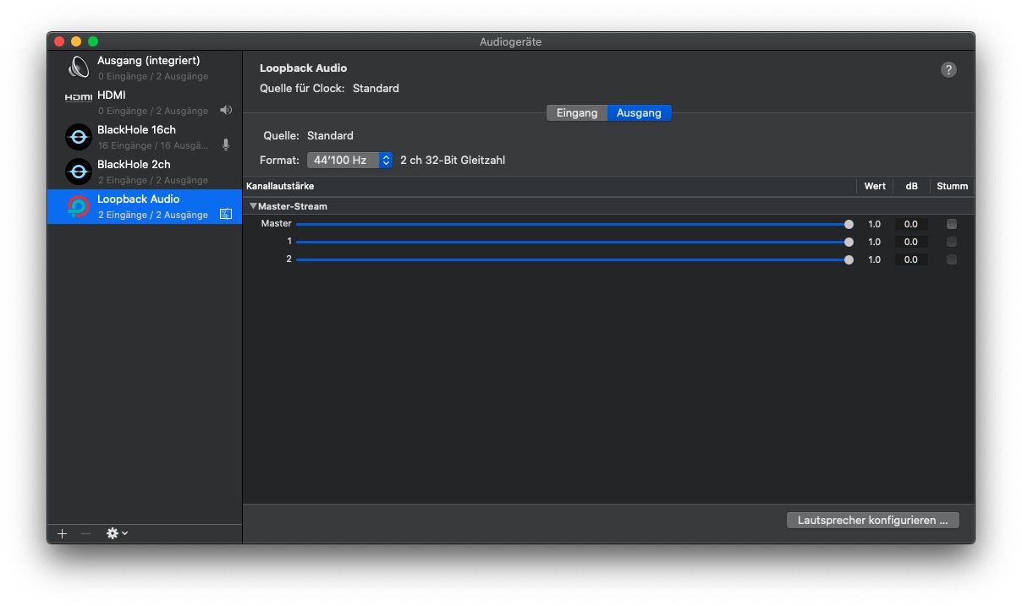Click the minus icon to remove device
Image resolution: width=1022 pixels, height=606 pixels.
[x=85, y=533]
